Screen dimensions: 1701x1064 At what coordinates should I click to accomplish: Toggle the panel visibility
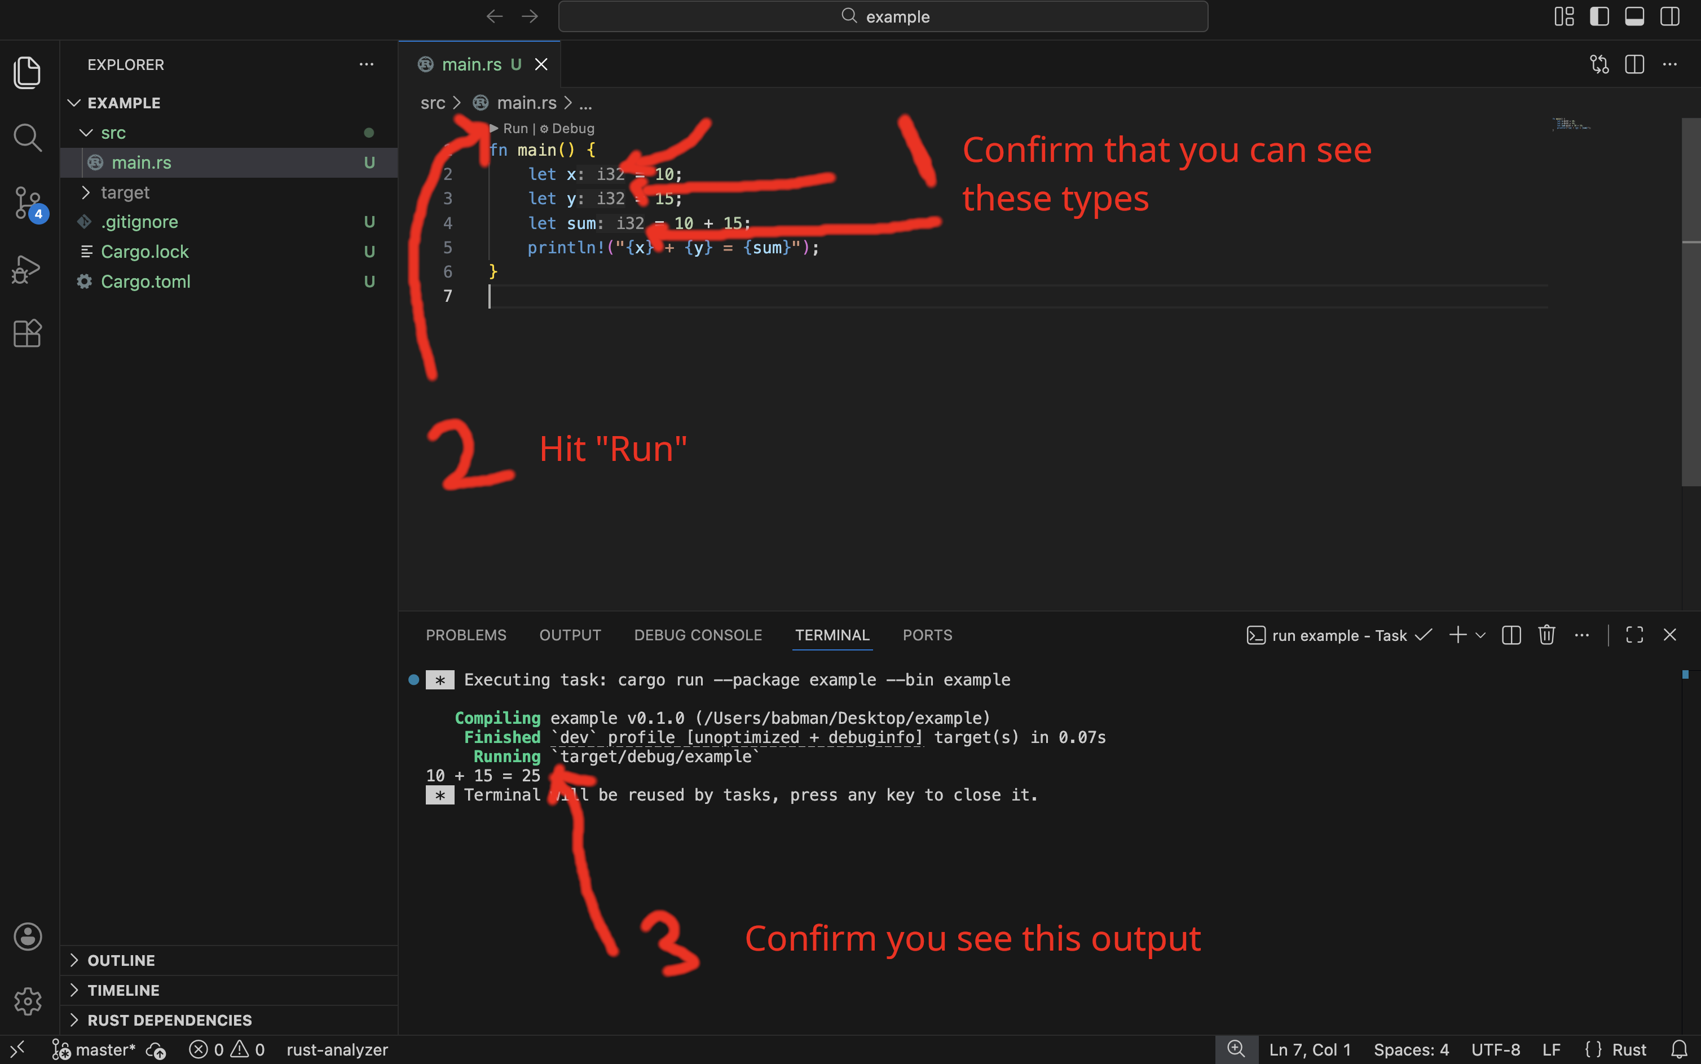click(x=1634, y=15)
